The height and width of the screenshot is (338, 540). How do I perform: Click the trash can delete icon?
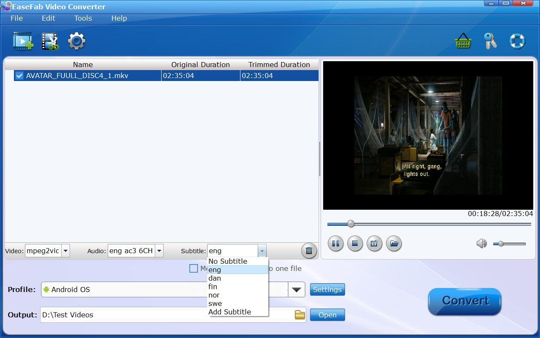(309, 251)
